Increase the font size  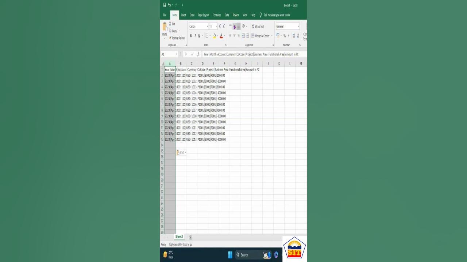pyautogui.click(x=220, y=26)
